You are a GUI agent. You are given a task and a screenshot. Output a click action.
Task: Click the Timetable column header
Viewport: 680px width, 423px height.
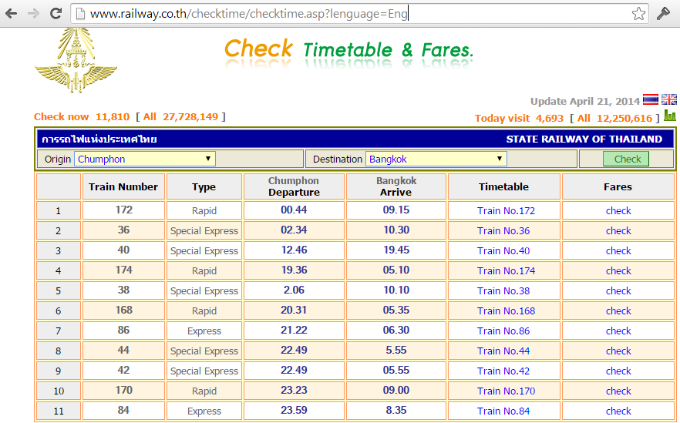click(x=504, y=186)
